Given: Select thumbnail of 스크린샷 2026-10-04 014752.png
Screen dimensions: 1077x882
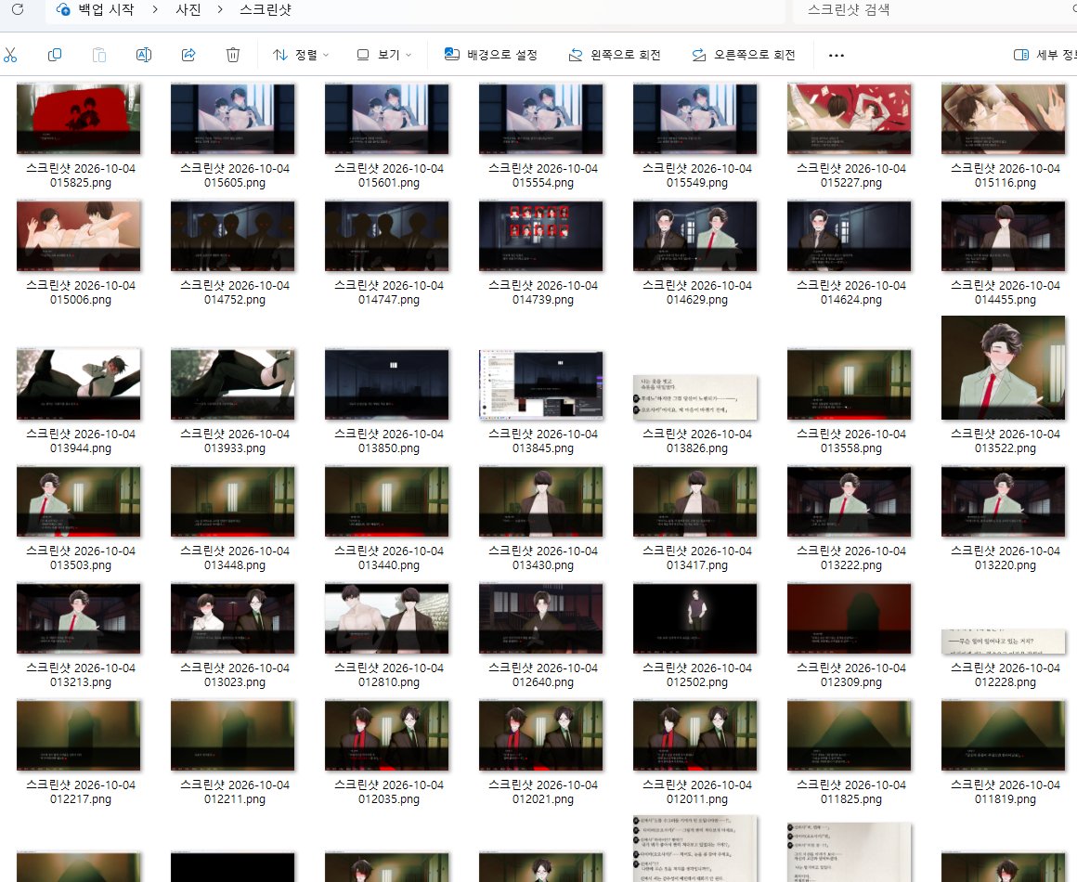Looking at the screenshot, I should (x=233, y=236).
